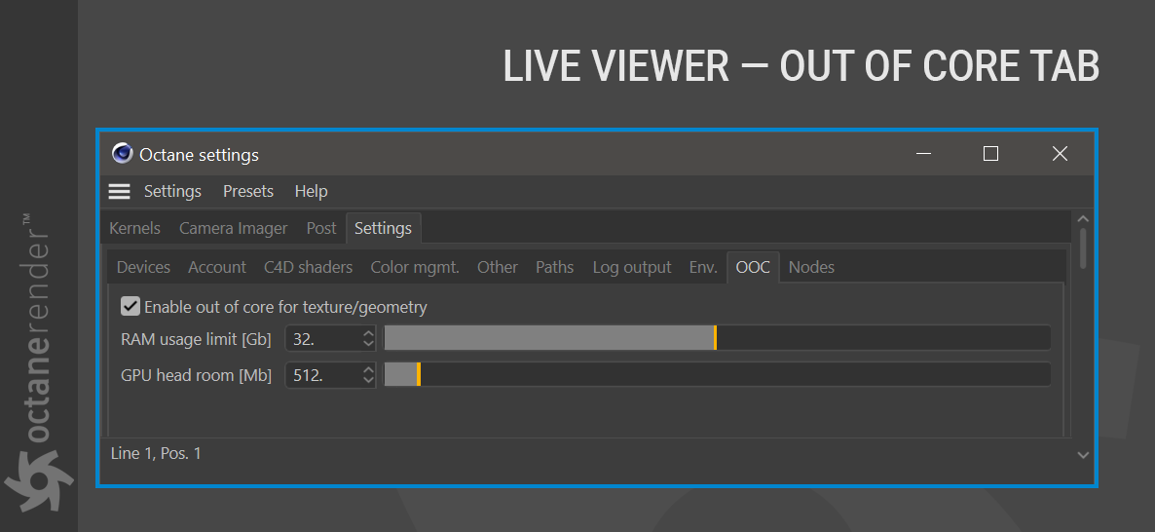Screen dimensions: 1155x532
Task: Click the RAM usage limit slider bar
Action: 718,338
